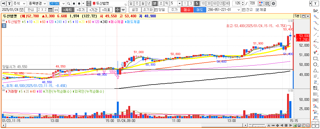Screen dimensions: 320x129
Task: Click the 1+1 chart split button
Action: click(56, 10)
